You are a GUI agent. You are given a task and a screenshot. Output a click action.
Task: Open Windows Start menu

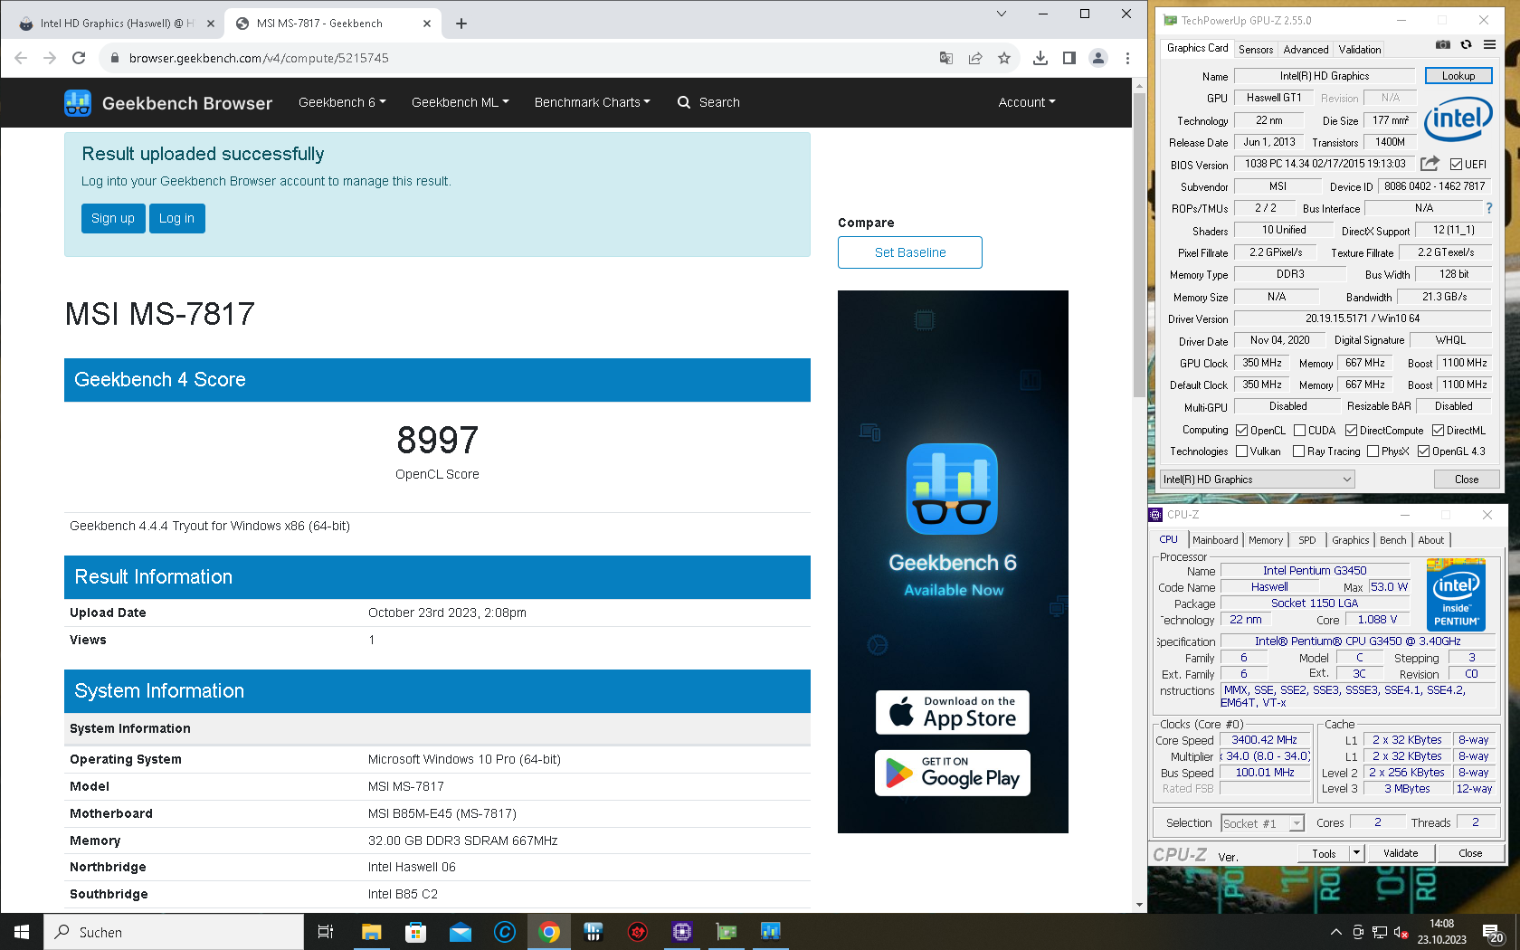22,932
